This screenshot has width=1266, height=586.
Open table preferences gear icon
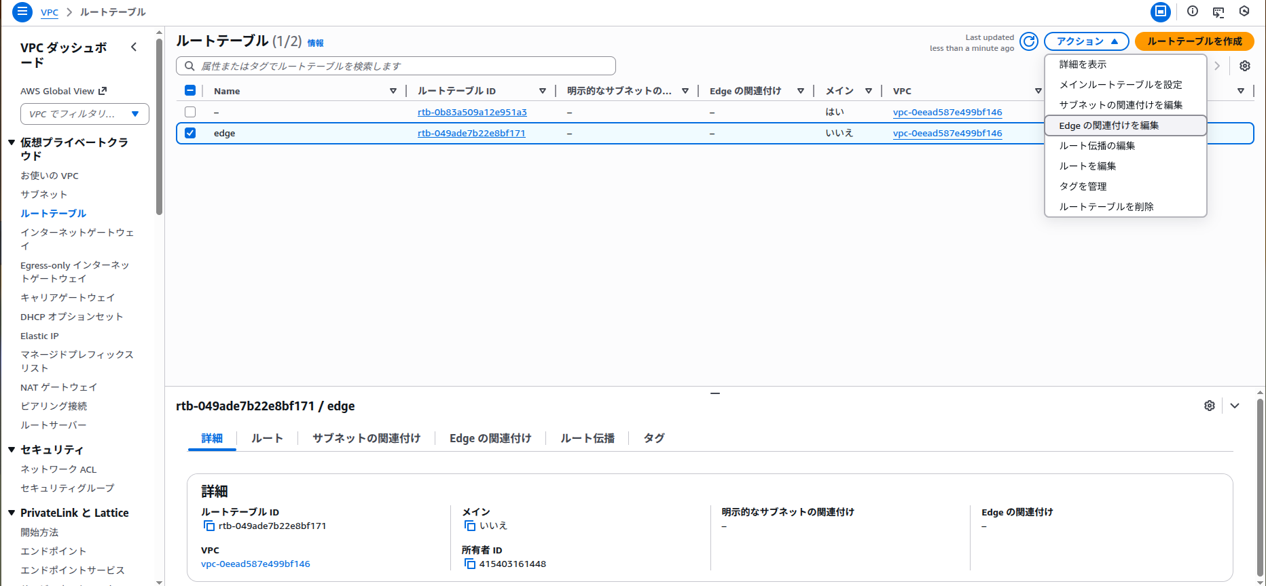1245,66
